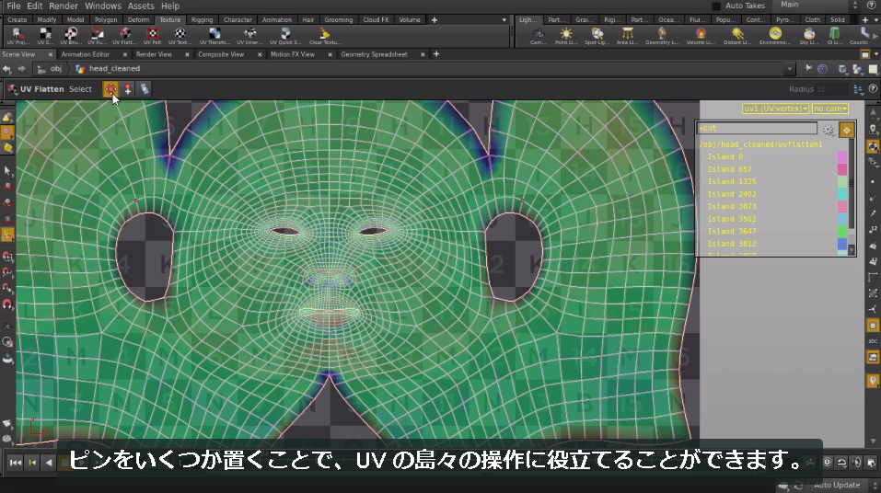Switch to the Cloth shelf tab
This screenshot has height=493, width=881.
click(813, 19)
